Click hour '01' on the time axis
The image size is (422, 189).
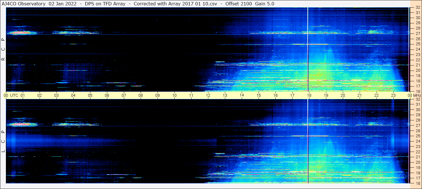pos(23,95)
